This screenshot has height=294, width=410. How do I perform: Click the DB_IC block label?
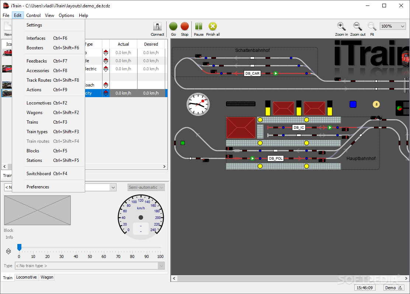[299, 128]
